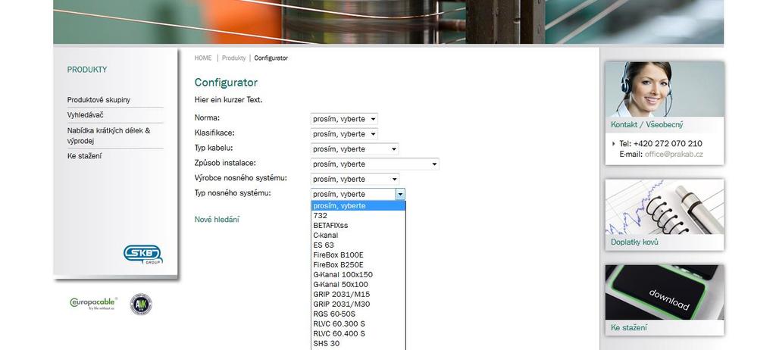
Task: Open Nabídka krátkých délek & výprodej
Action: (x=109, y=136)
